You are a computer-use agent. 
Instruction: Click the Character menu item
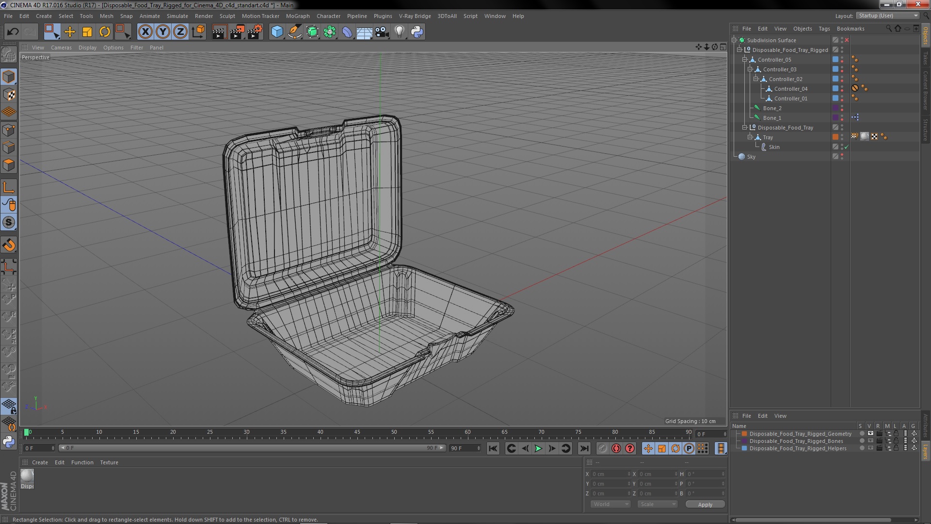(x=329, y=16)
